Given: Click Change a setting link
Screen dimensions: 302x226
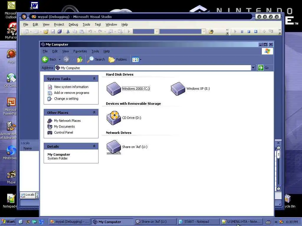Looking at the screenshot, I should [x=66, y=99].
